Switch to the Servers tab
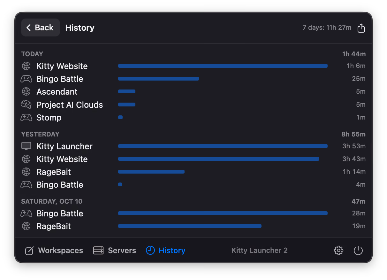The height and width of the screenshot is (280, 387). [x=115, y=251]
